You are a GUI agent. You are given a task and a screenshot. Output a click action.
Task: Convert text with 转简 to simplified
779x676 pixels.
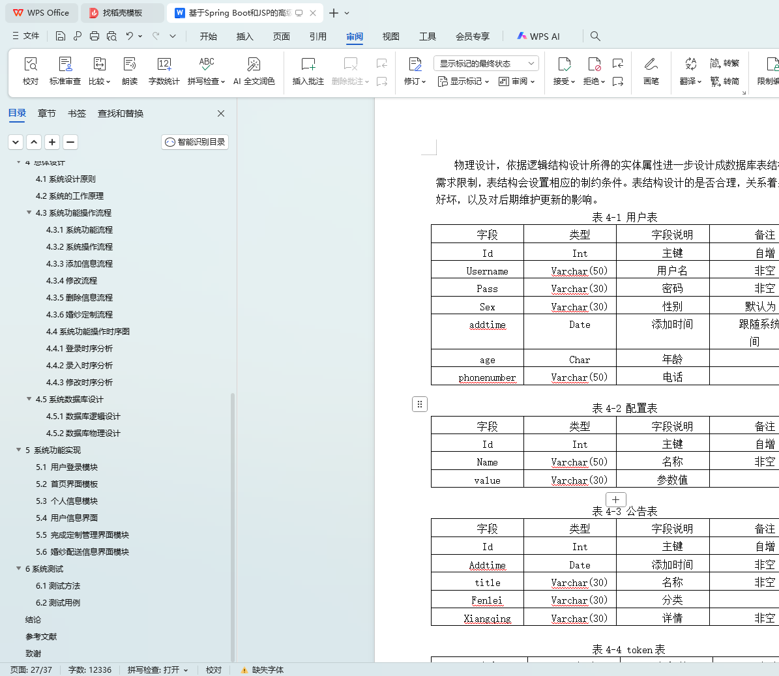point(725,81)
